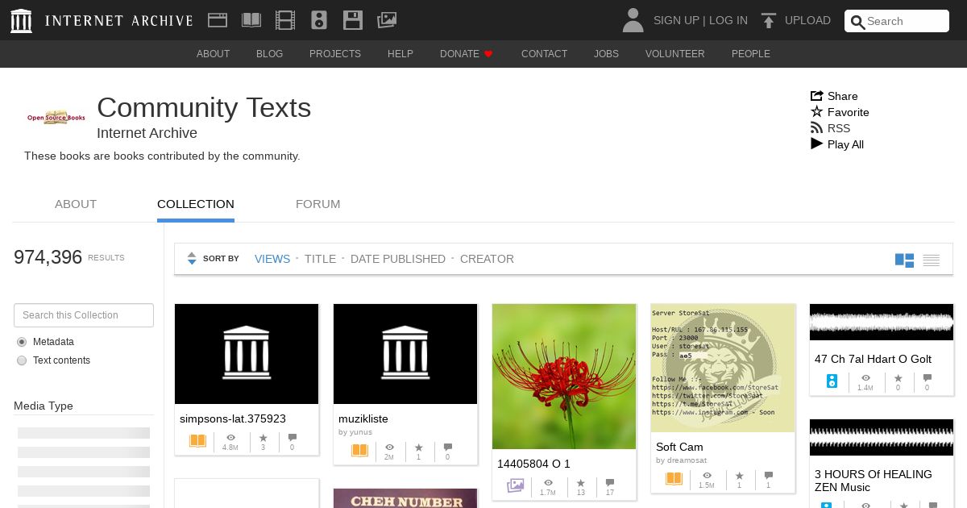This screenshot has width=967, height=508.
Task: Click the SIGN UP link
Action: (x=676, y=20)
